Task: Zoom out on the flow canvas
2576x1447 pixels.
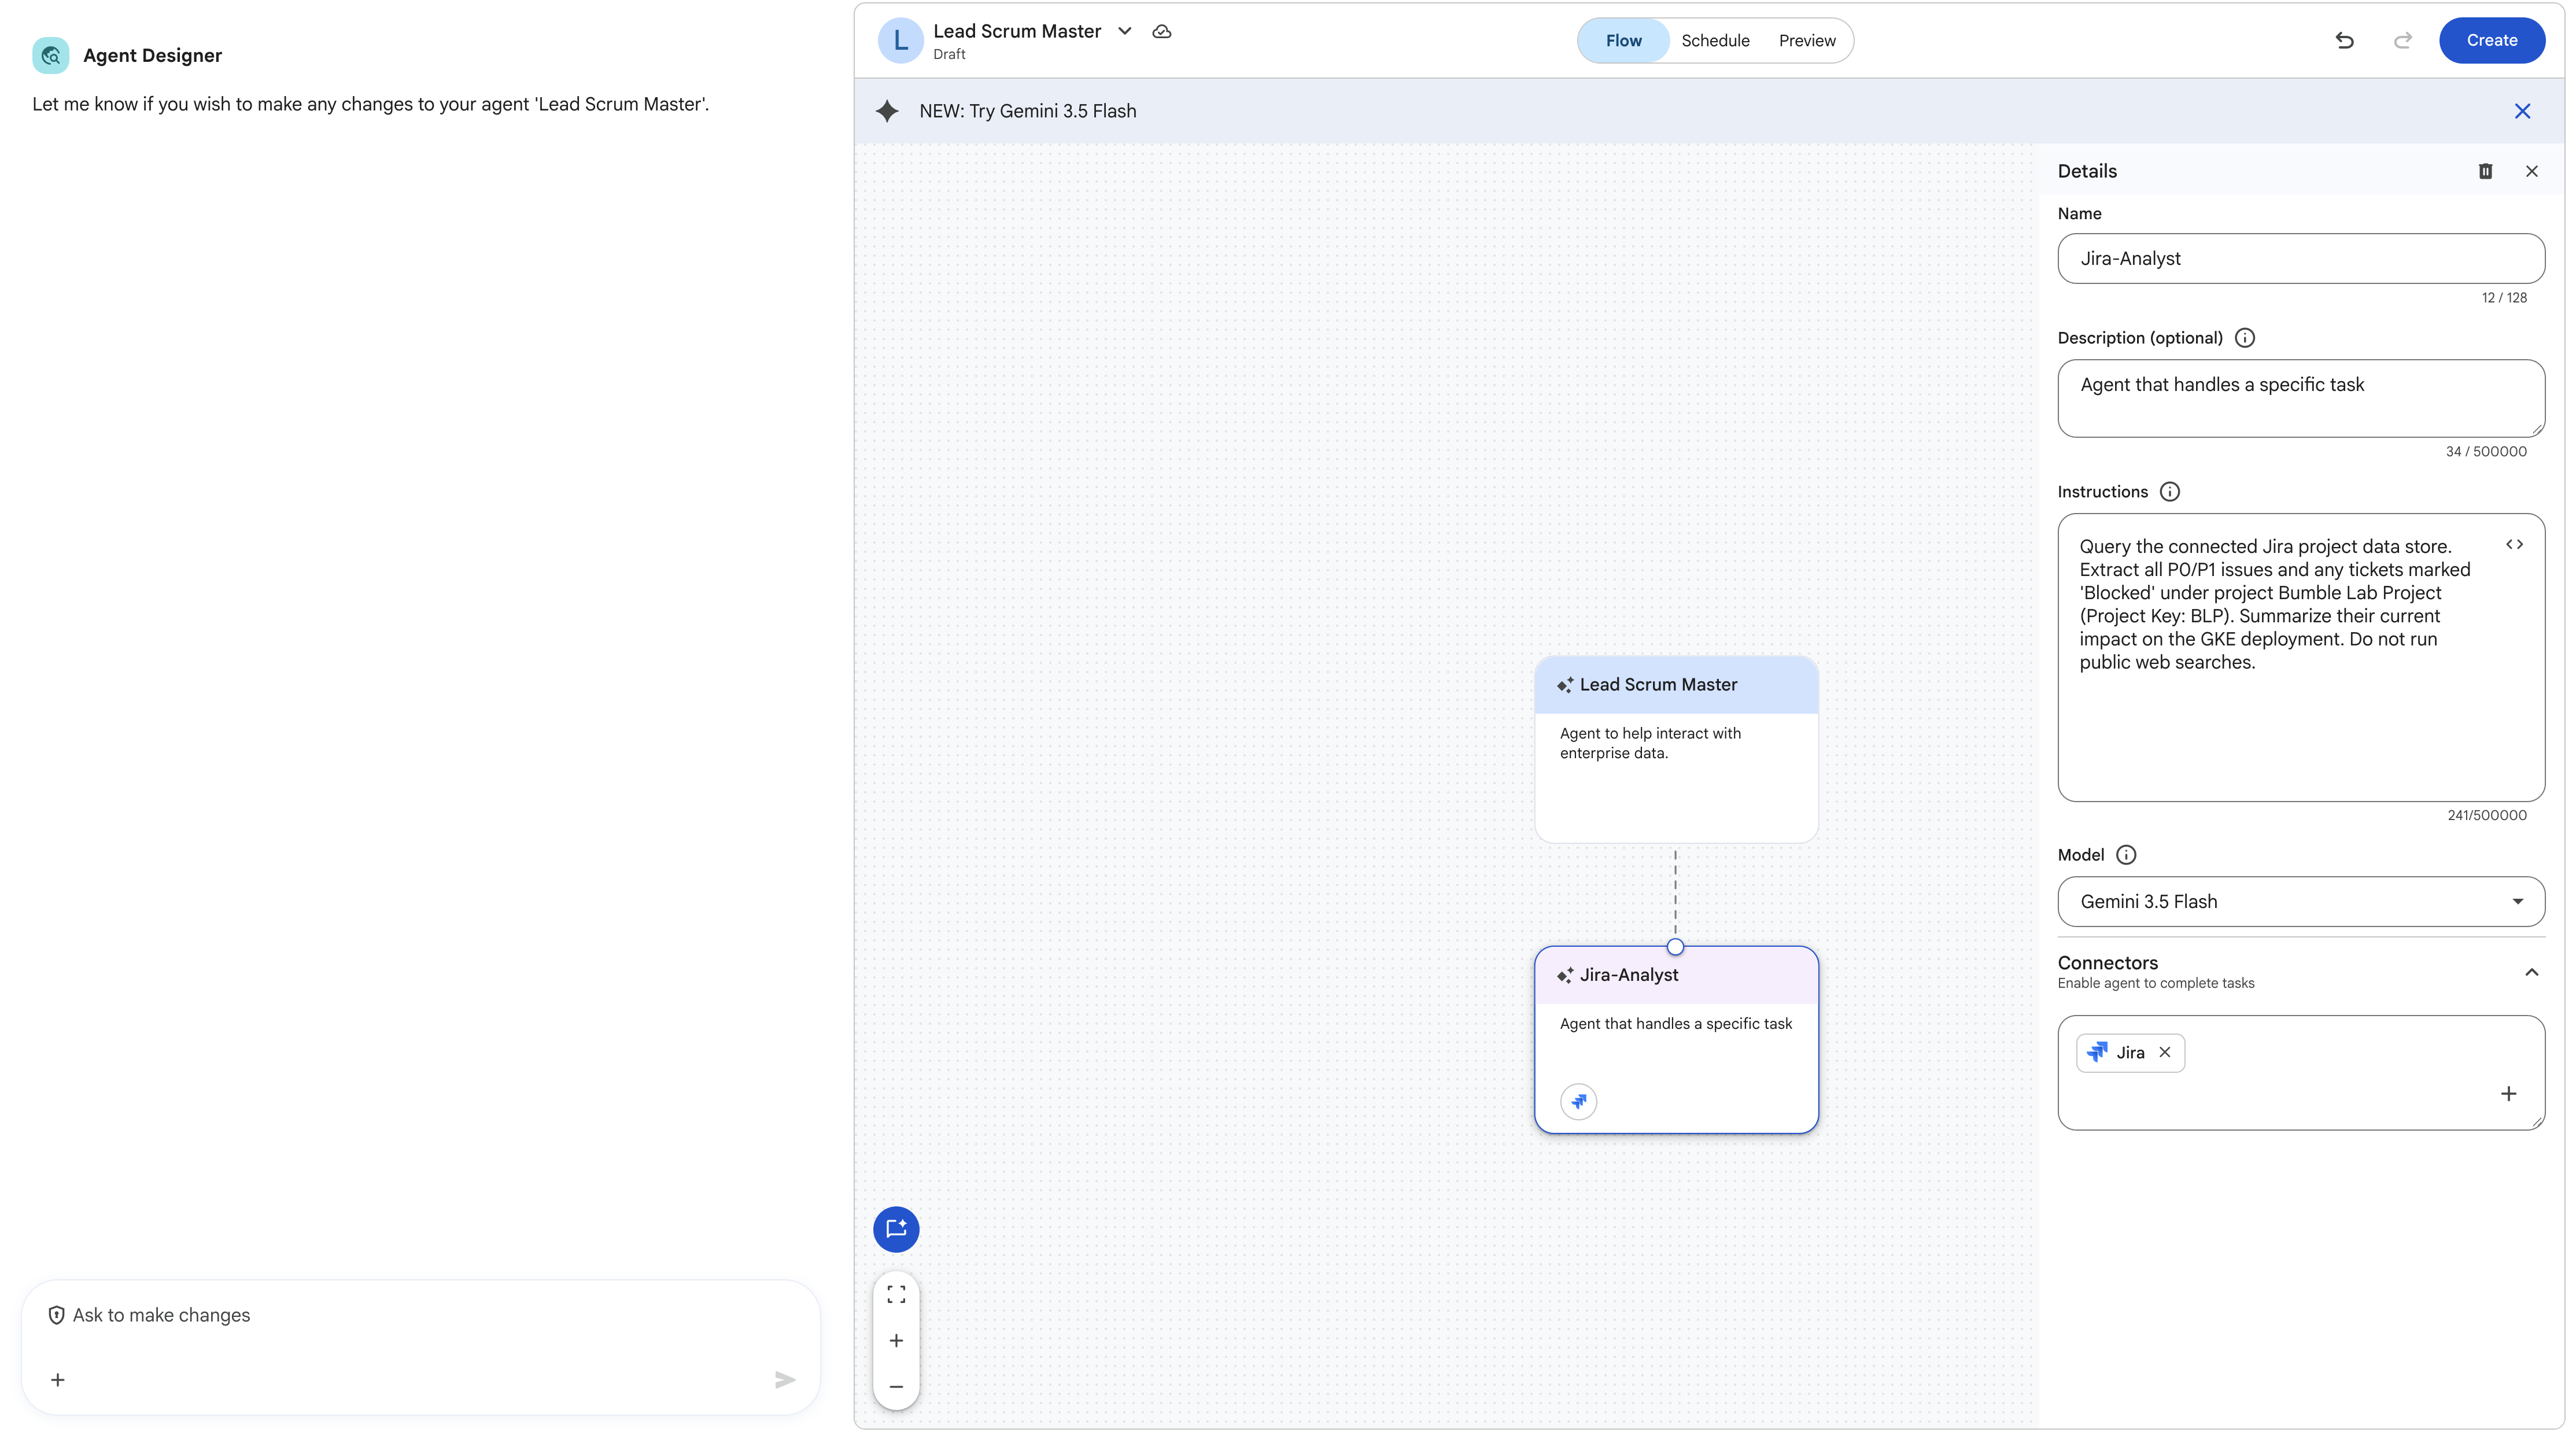Action: click(896, 1387)
